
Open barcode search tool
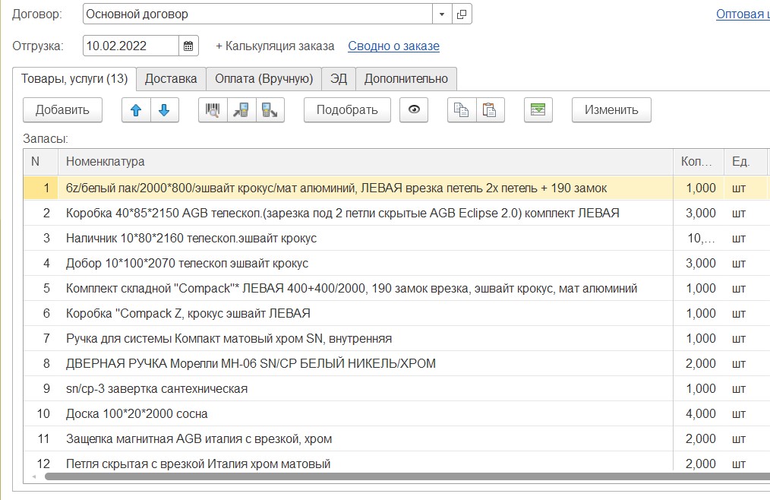tap(213, 110)
